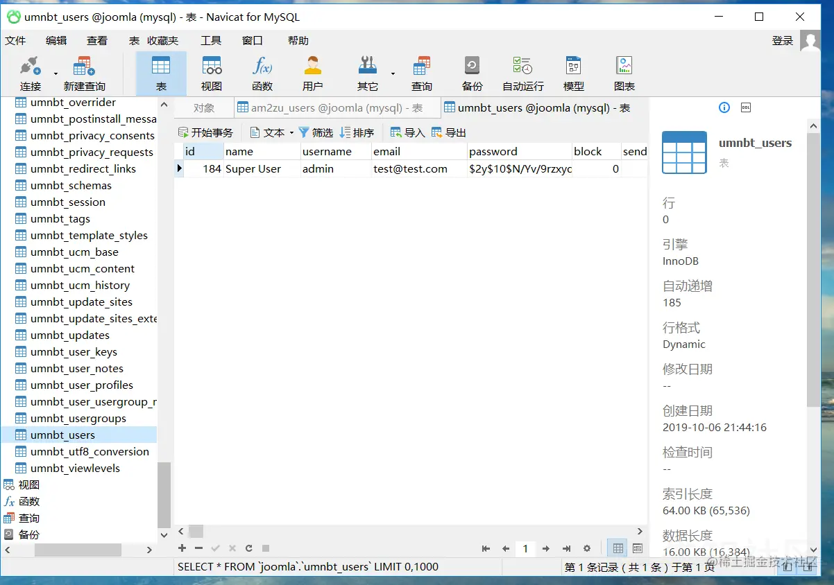The width and height of the screenshot is (834, 585).
Task: Open the 查看 menu
Action: point(97,41)
